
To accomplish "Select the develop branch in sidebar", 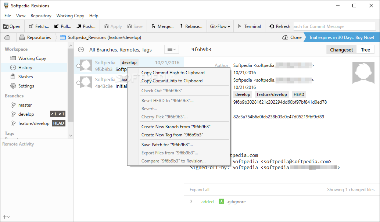I will point(26,114).
